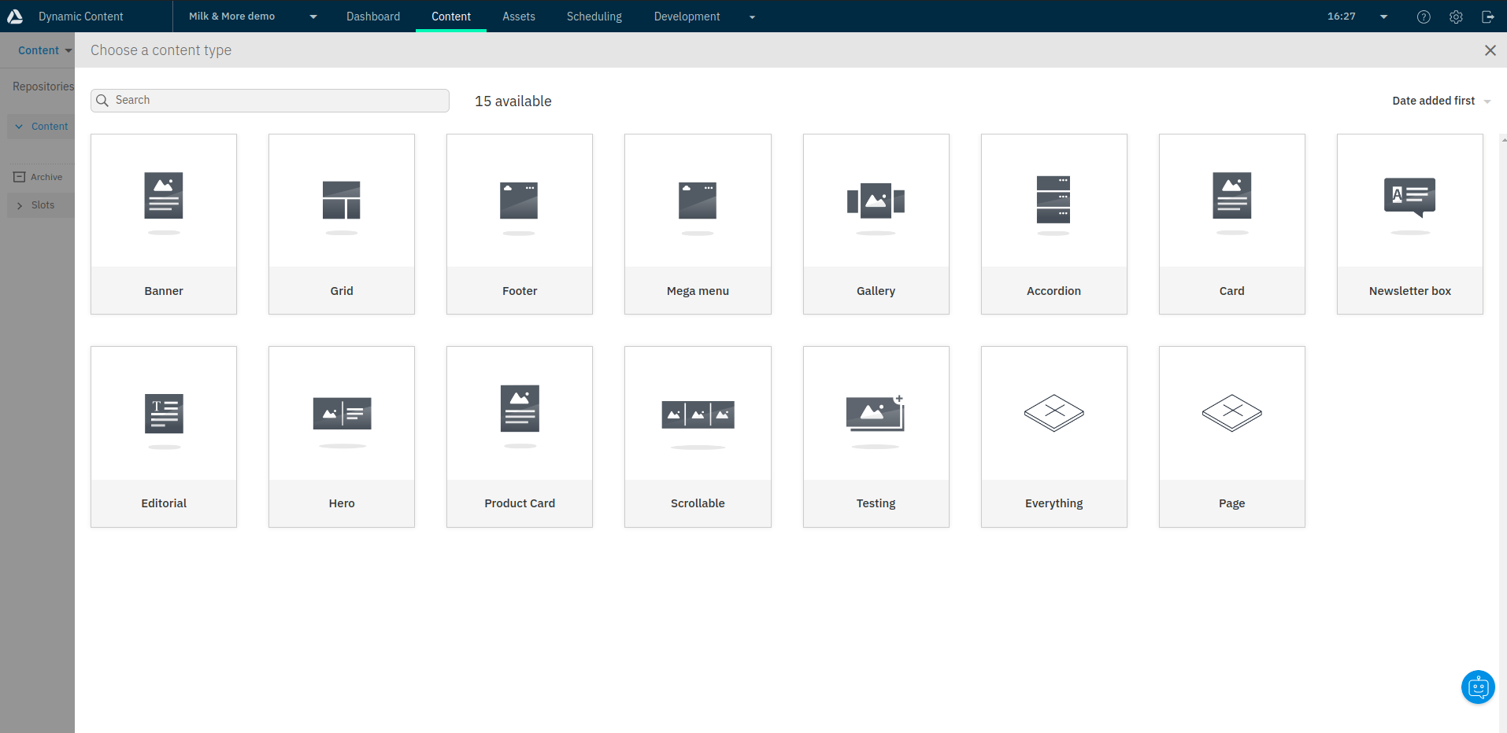This screenshot has width=1507, height=733.
Task: Select the Product Card content type
Action: [519, 436]
